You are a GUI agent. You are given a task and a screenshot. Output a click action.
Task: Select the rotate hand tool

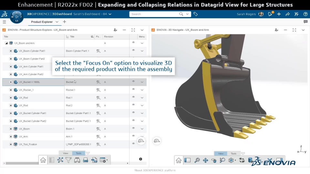click(214, 160)
